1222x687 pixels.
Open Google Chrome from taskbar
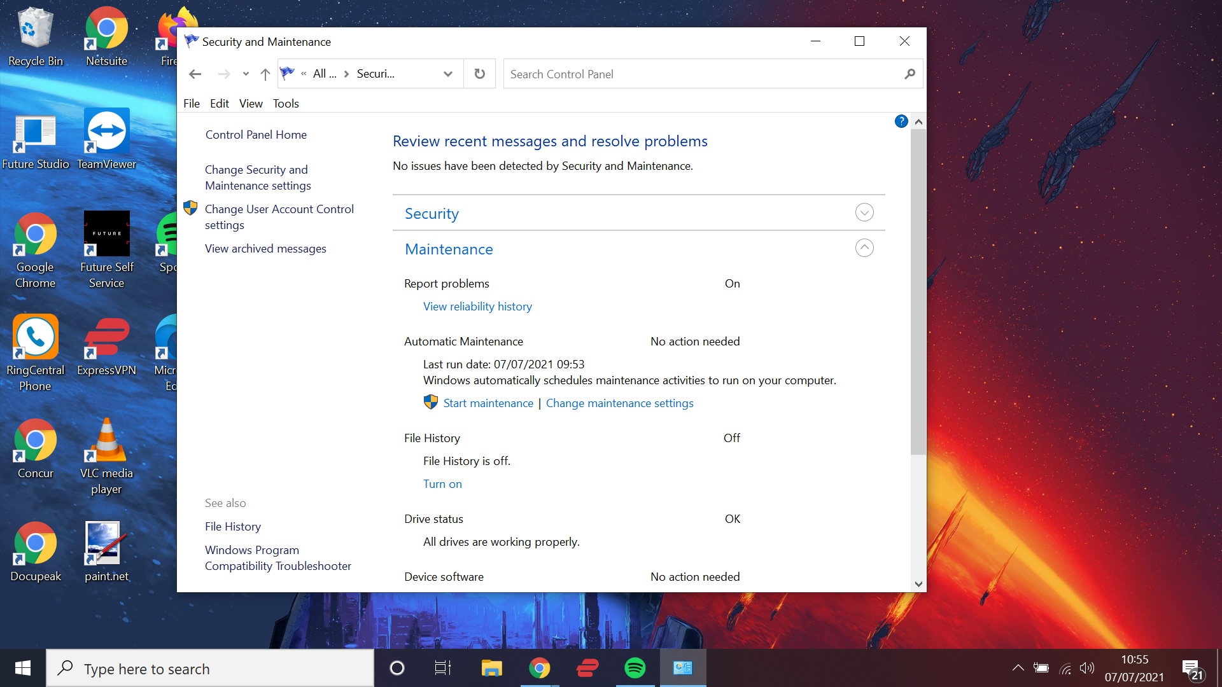pos(539,668)
